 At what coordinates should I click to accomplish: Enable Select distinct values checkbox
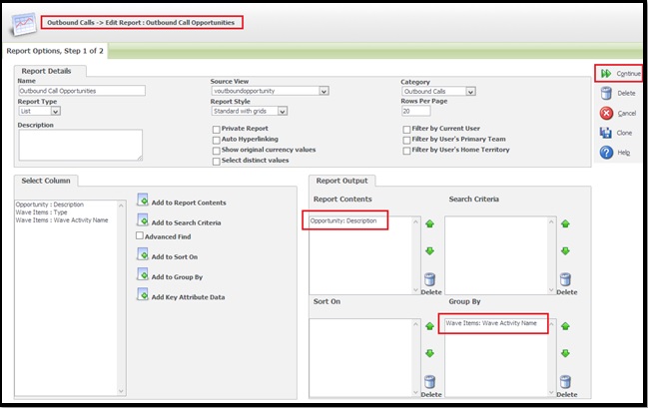(216, 162)
